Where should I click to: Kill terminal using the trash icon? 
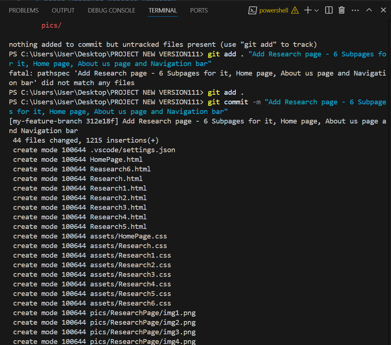coord(342,10)
